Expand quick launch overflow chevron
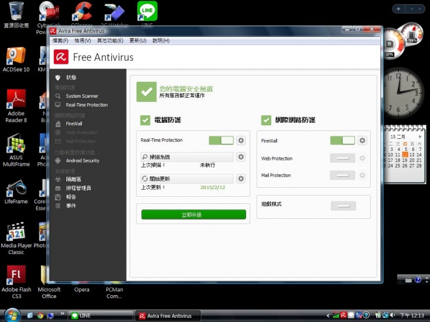The width and height of the screenshot is (430, 322). coord(62,314)
